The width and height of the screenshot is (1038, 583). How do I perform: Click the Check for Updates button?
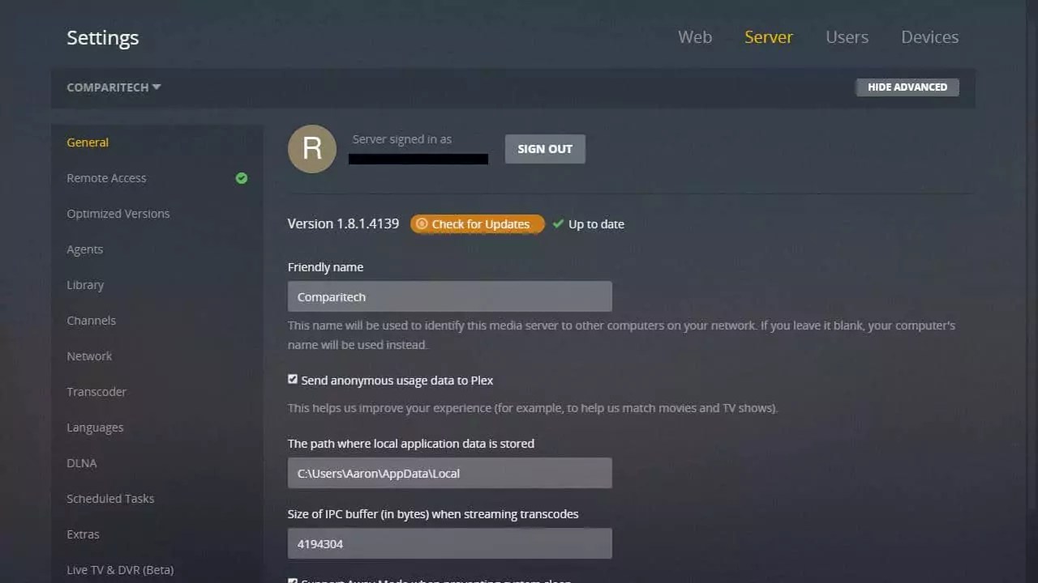477,224
